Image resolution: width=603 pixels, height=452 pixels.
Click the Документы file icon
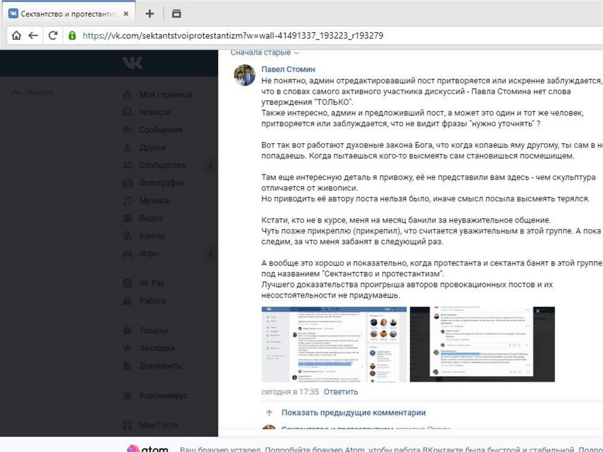[x=127, y=366]
